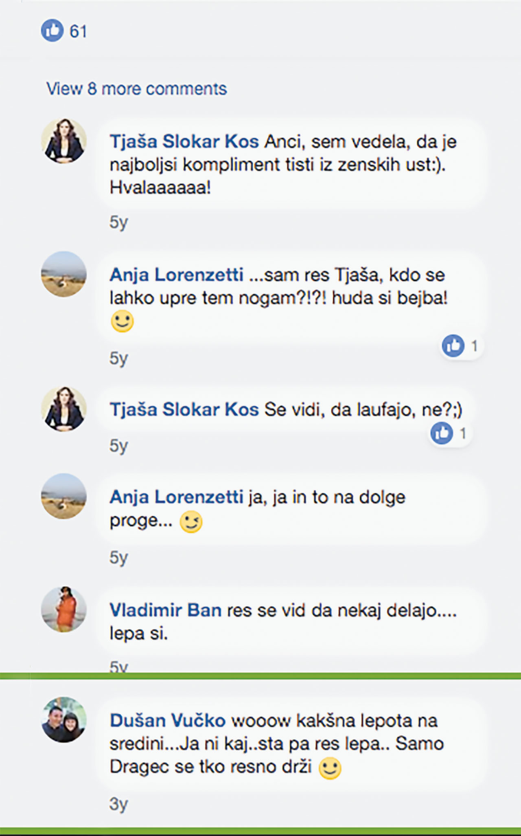Click Tjaša's avatar on the Hvalaaaaaa comment

click(64, 141)
